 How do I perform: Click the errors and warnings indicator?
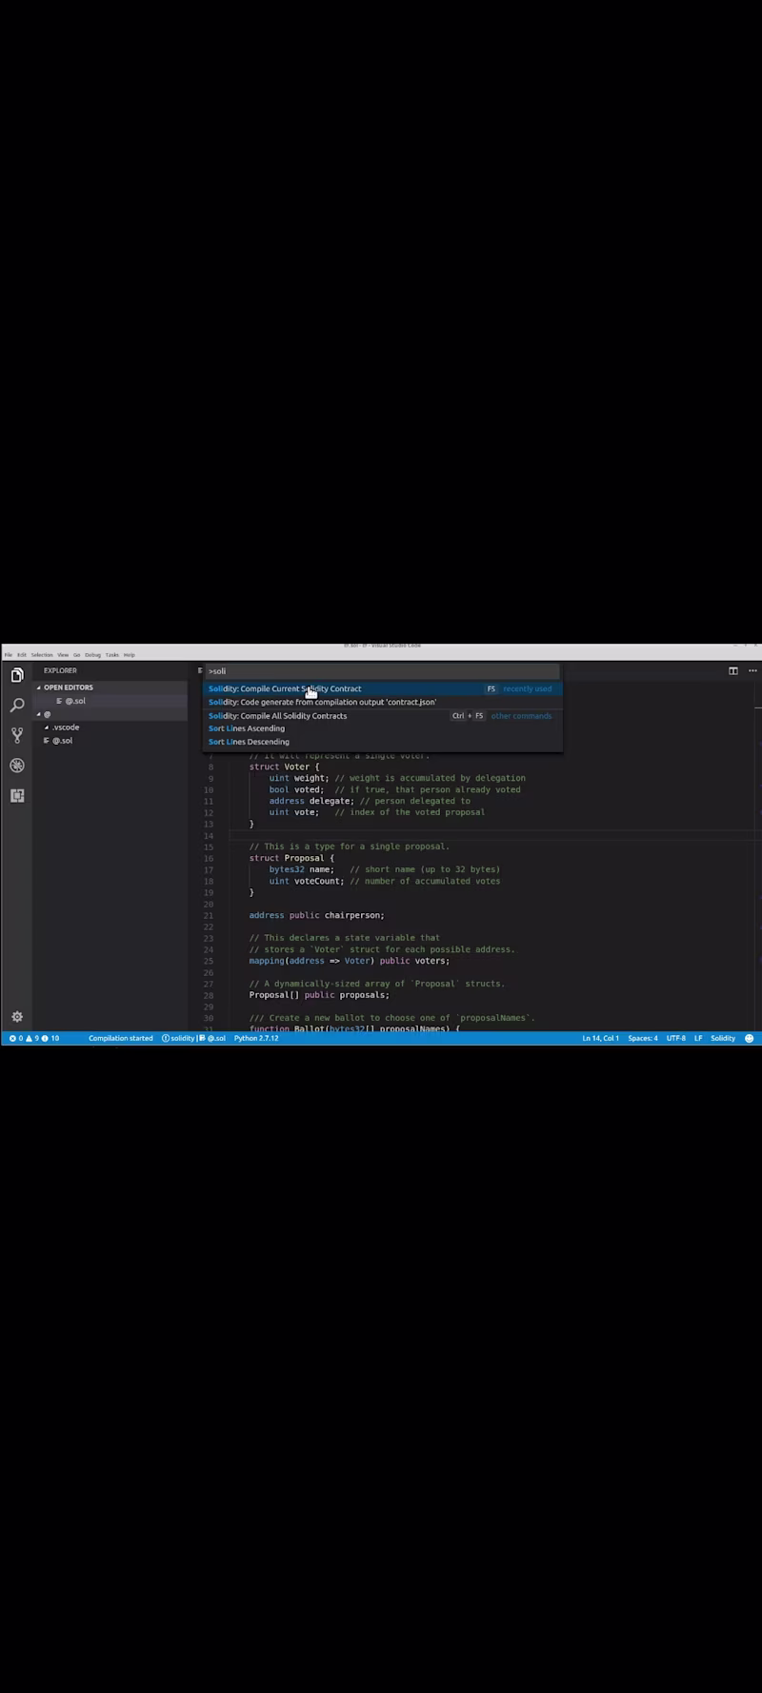click(34, 1038)
